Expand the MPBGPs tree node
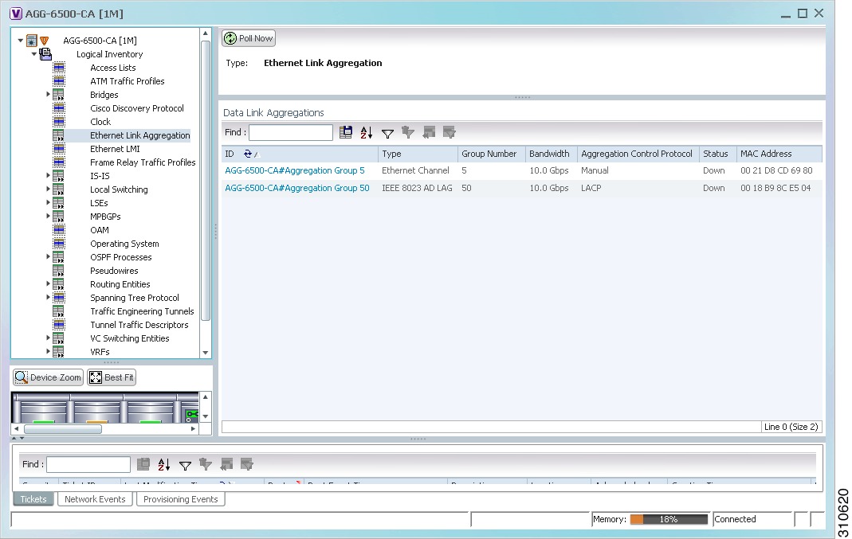This screenshot has width=852, height=539. [x=48, y=216]
